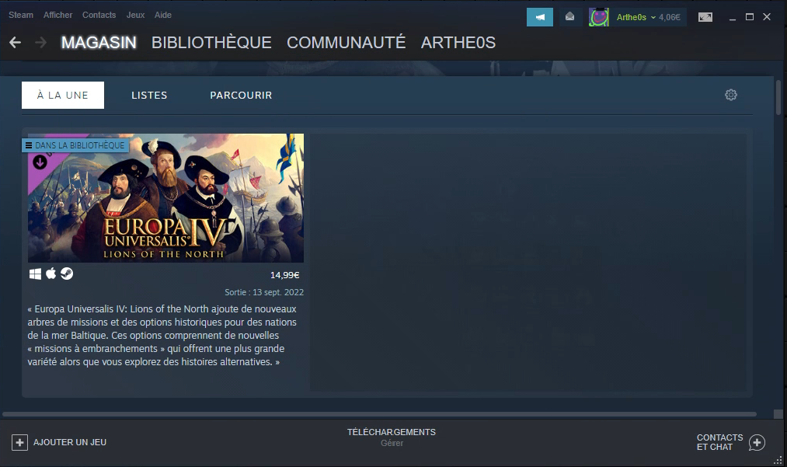Open the MAGASIN section
Screen dimensions: 787x467
(x=99, y=43)
